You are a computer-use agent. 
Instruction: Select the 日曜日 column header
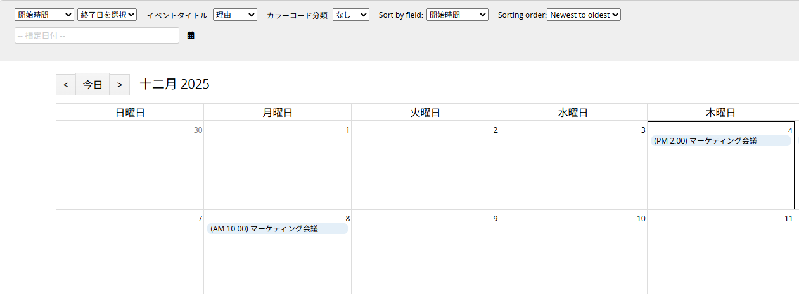pyautogui.click(x=130, y=113)
